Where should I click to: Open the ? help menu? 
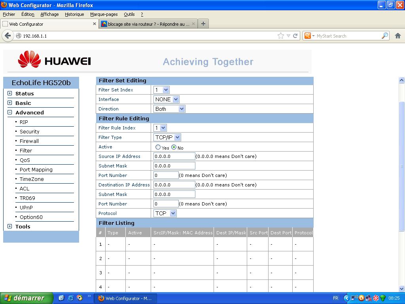142,14
